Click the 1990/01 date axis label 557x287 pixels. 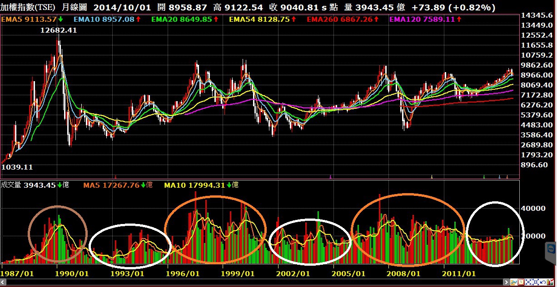pyautogui.click(x=72, y=274)
